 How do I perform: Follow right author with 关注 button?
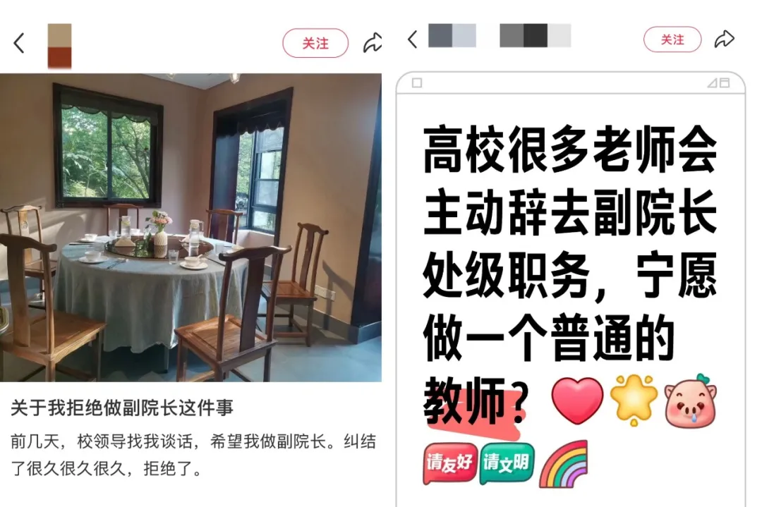tap(672, 39)
